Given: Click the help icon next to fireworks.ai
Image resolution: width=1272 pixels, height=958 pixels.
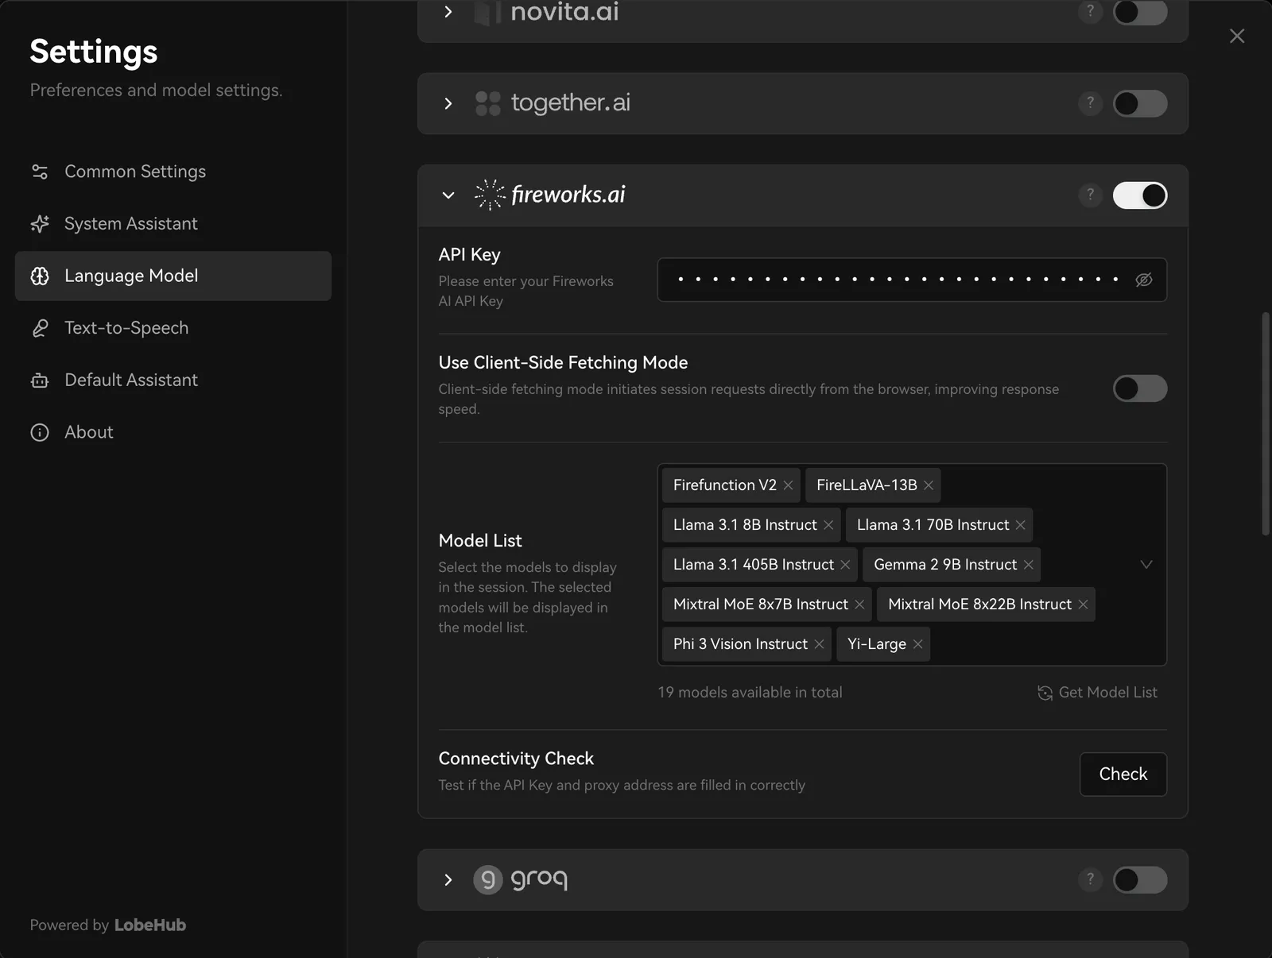Looking at the screenshot, I should (x=1090, y=195).
